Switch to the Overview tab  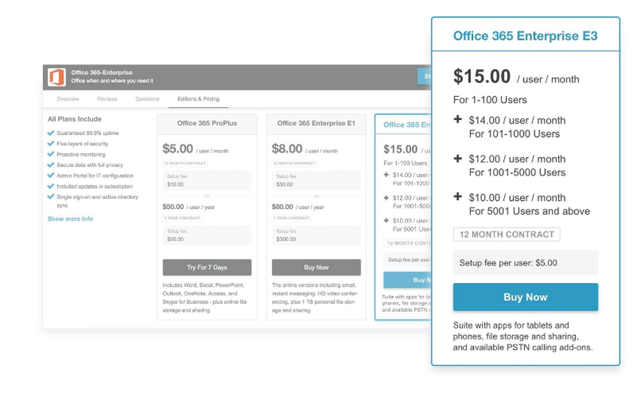point(68,99)
